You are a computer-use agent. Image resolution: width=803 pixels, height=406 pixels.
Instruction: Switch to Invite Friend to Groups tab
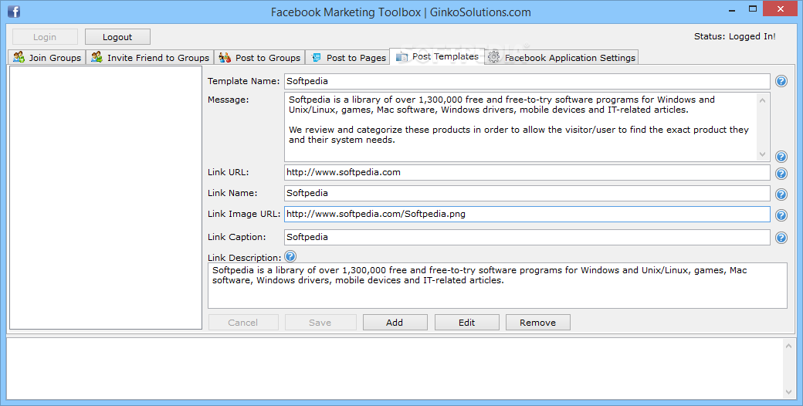[x=150, y=57]
